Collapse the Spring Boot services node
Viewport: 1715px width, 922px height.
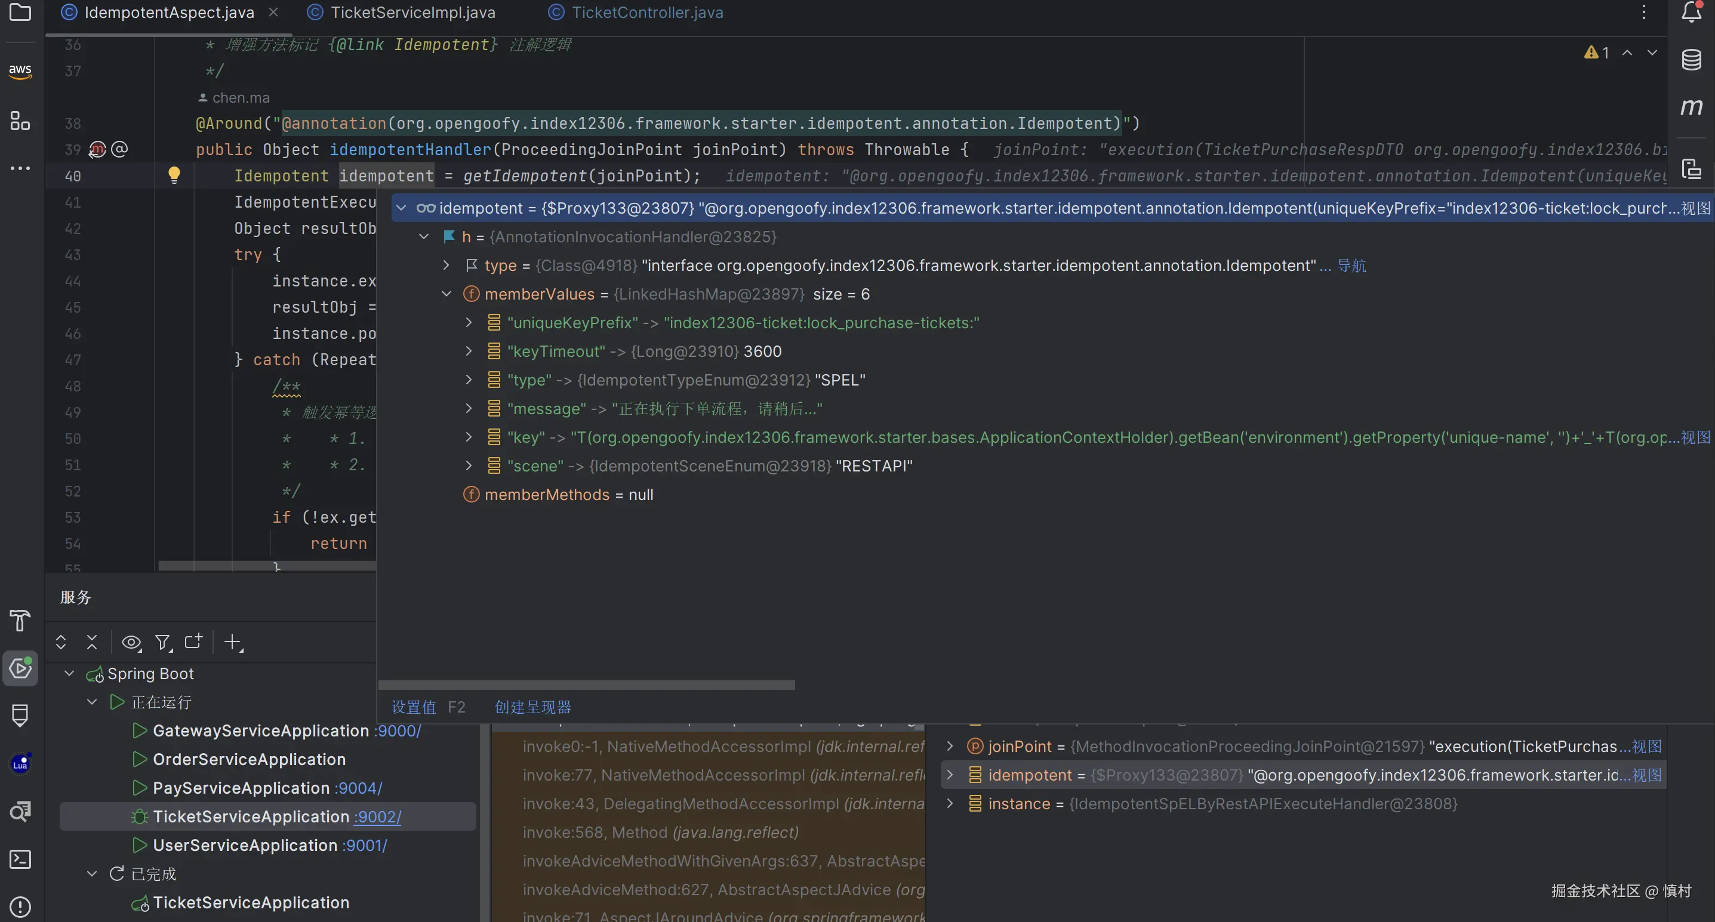[x=69, y=673]
